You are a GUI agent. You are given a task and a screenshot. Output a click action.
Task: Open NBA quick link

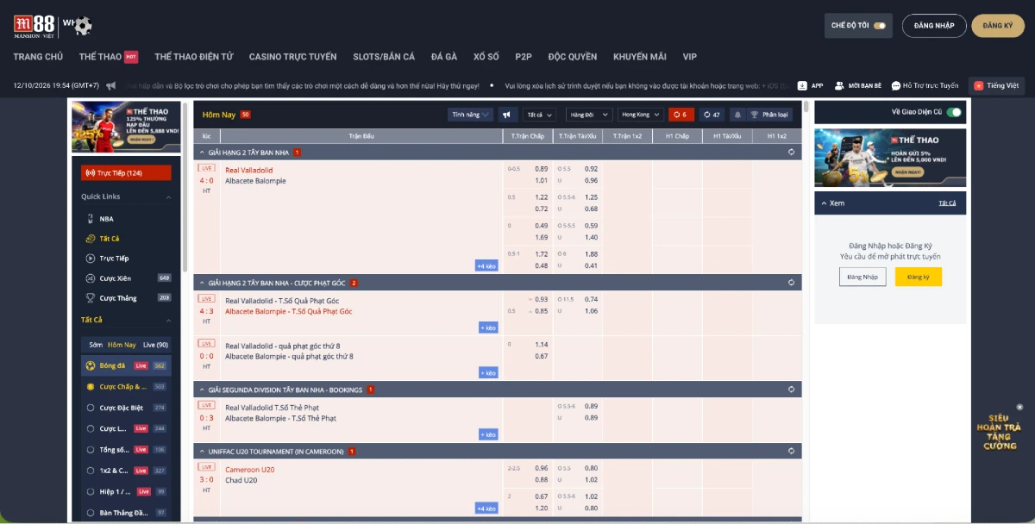click(x=106, y=219)
